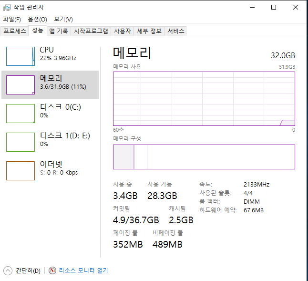Select the 메모리 mini graph thumbnail
Image resolution: width=308 pixels, height=281 pixels.
(x=21, y=85)
